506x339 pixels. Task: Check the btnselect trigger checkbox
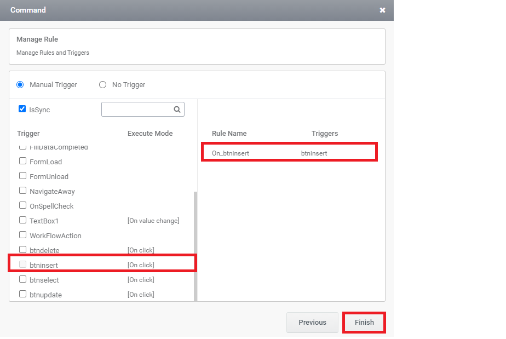click(22, 279)
